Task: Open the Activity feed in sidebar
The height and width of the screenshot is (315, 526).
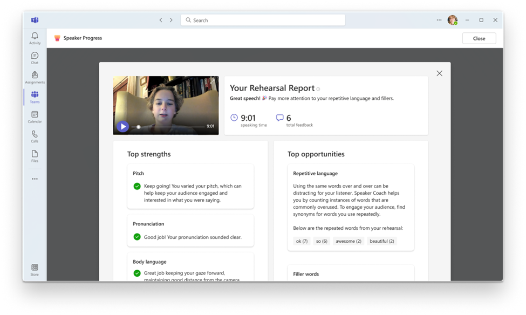Action: [x=35, y=38]
